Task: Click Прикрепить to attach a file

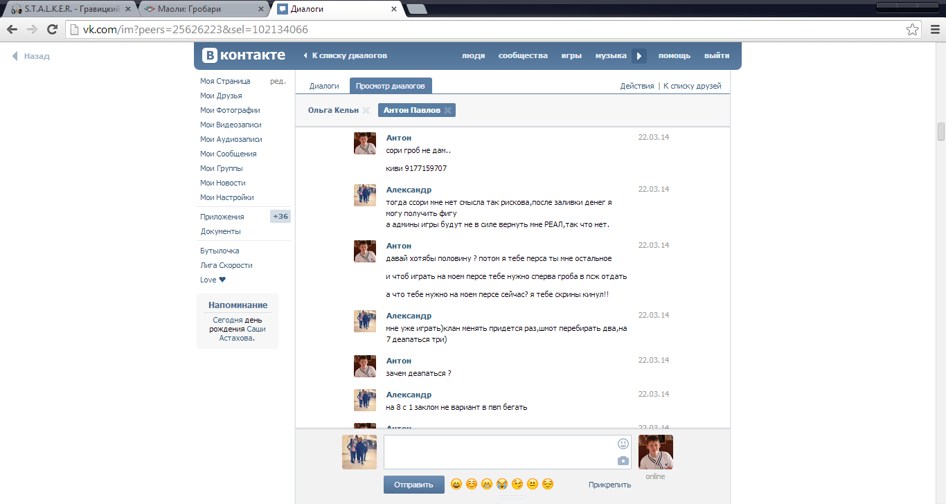Action: tap(610, 485)
